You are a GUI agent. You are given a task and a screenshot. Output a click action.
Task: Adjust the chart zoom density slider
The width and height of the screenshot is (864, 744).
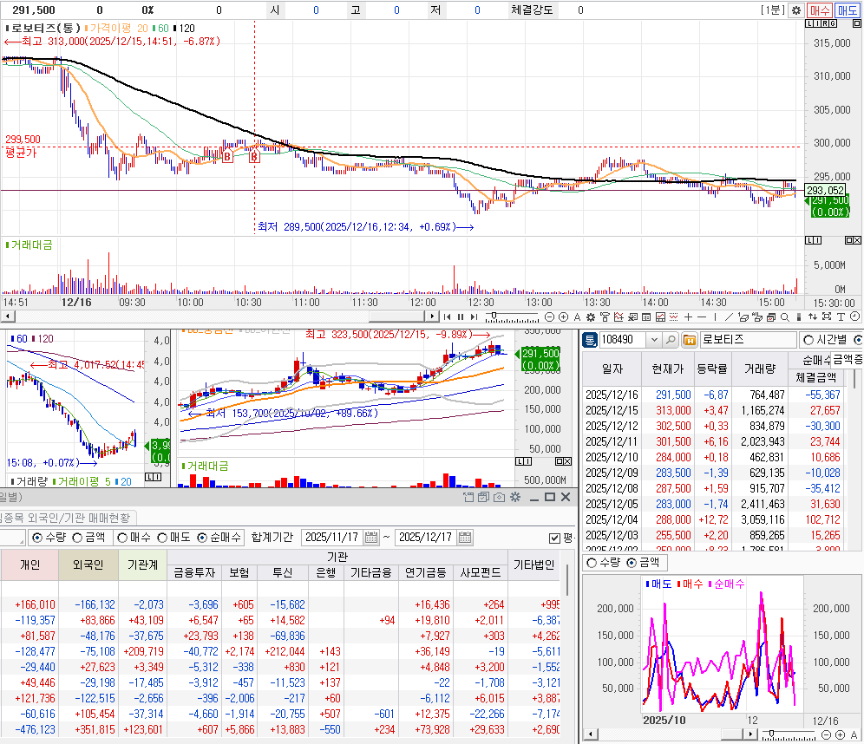512,317
